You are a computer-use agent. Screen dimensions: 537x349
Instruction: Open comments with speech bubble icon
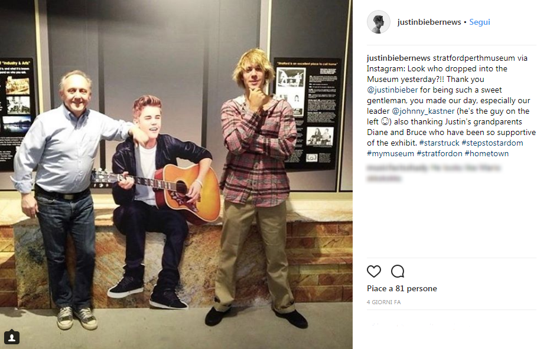[x=398, y=271]
